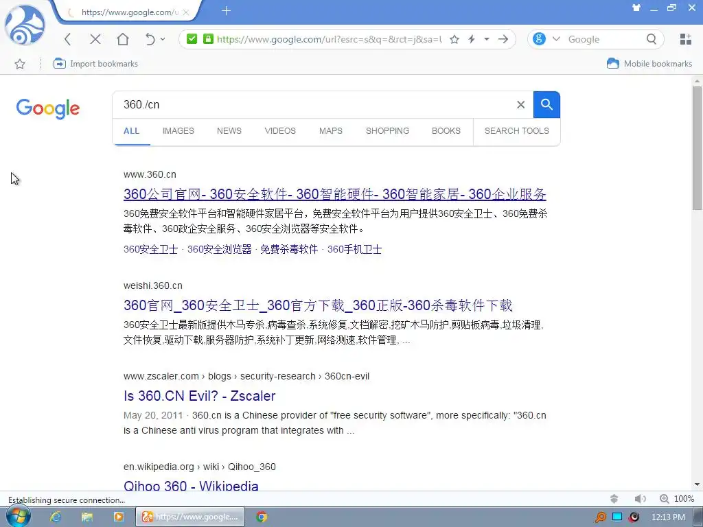This screenshot has width=703, height=527.
Task: Click the scrollbar up arrow
Action: click(x=697, y=81)
